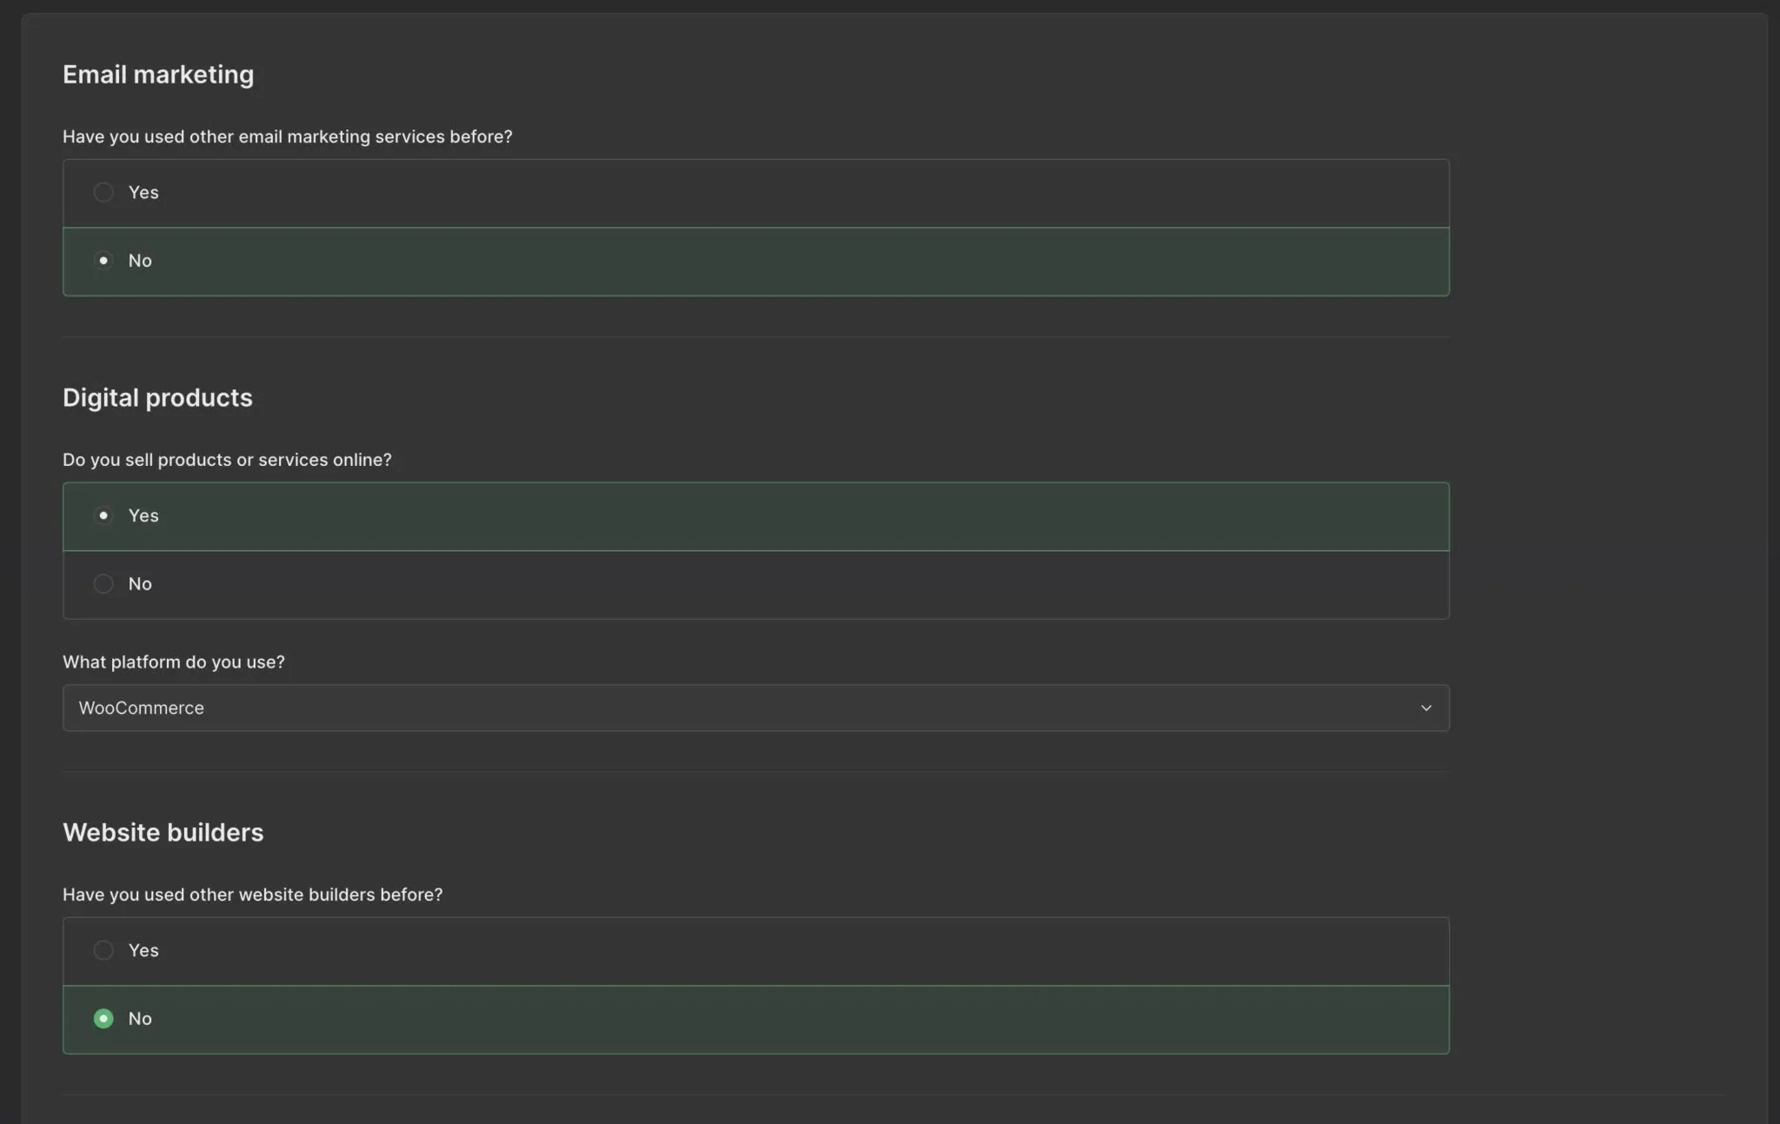1780x1124 pixels.
Task: Click the Email marketing section heading
Action: (x=158, y=75)
